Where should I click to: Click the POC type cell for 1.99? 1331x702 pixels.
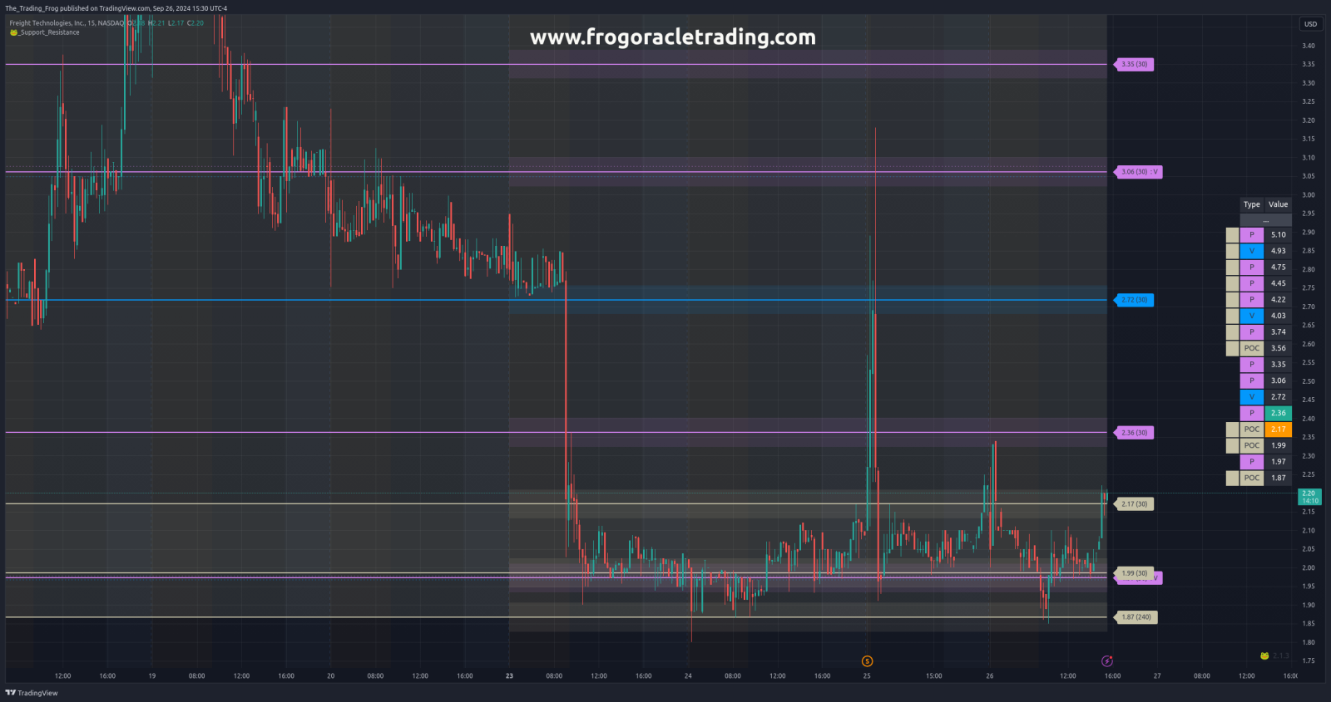coord(1252,445)
